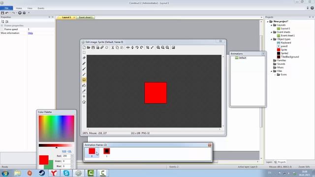Screen dimensions: 315x177
Task: Select the Set collision polygon tool
Action: pos(84,102)
